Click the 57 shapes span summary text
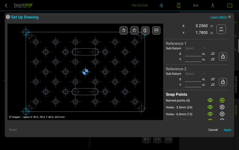This screenshot has height=150, width=239. click(37, 117)
